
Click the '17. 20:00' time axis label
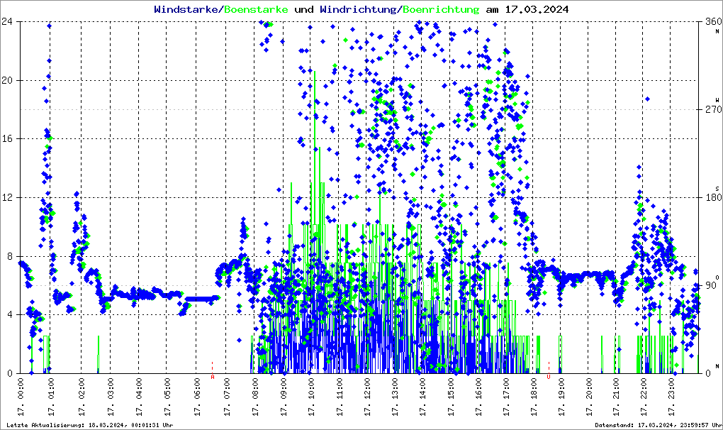coord(588,397)
